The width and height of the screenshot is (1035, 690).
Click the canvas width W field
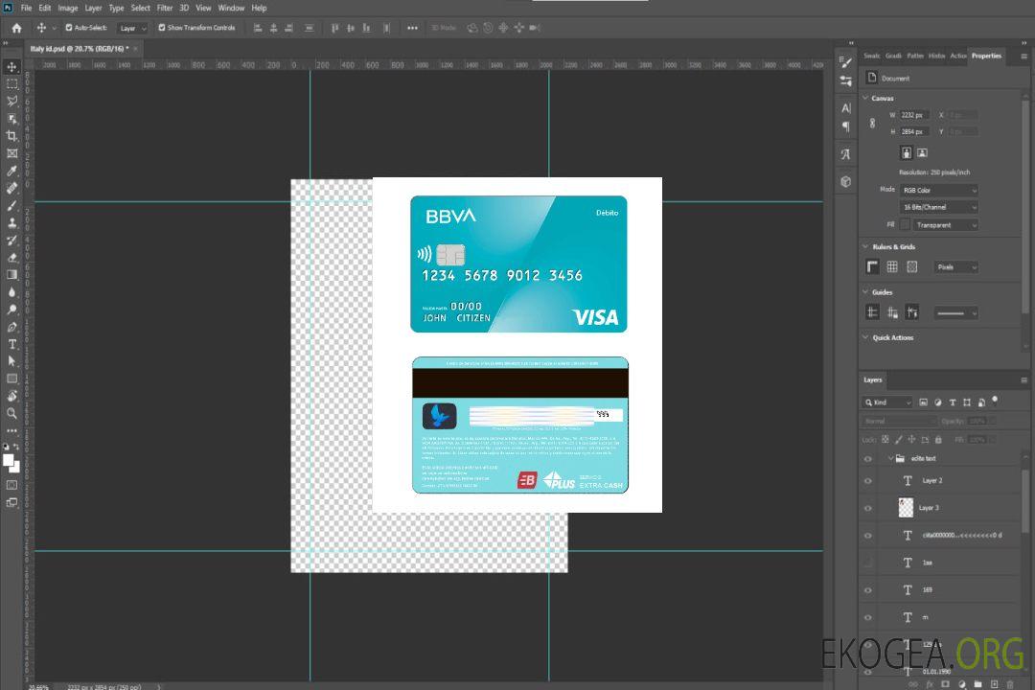coord(914,115)
